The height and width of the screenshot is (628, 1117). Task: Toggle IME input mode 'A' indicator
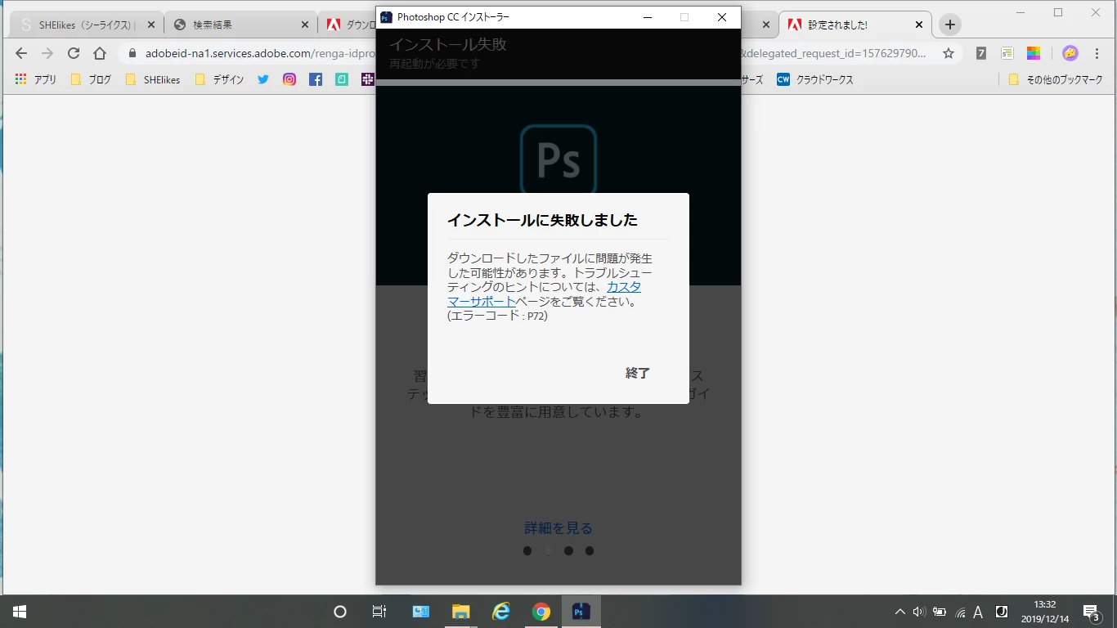[979, 612]
